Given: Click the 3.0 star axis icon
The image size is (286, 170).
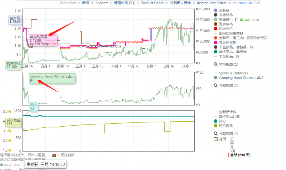Looking at the screenshot, I should [10, 131].
